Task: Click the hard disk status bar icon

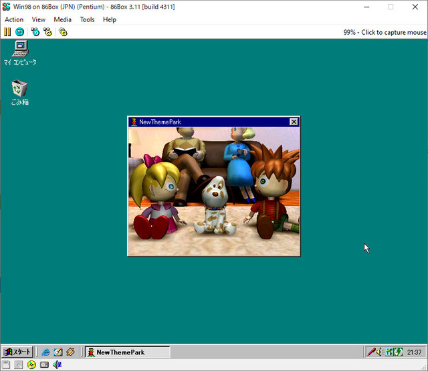Action: pos(44,365)
